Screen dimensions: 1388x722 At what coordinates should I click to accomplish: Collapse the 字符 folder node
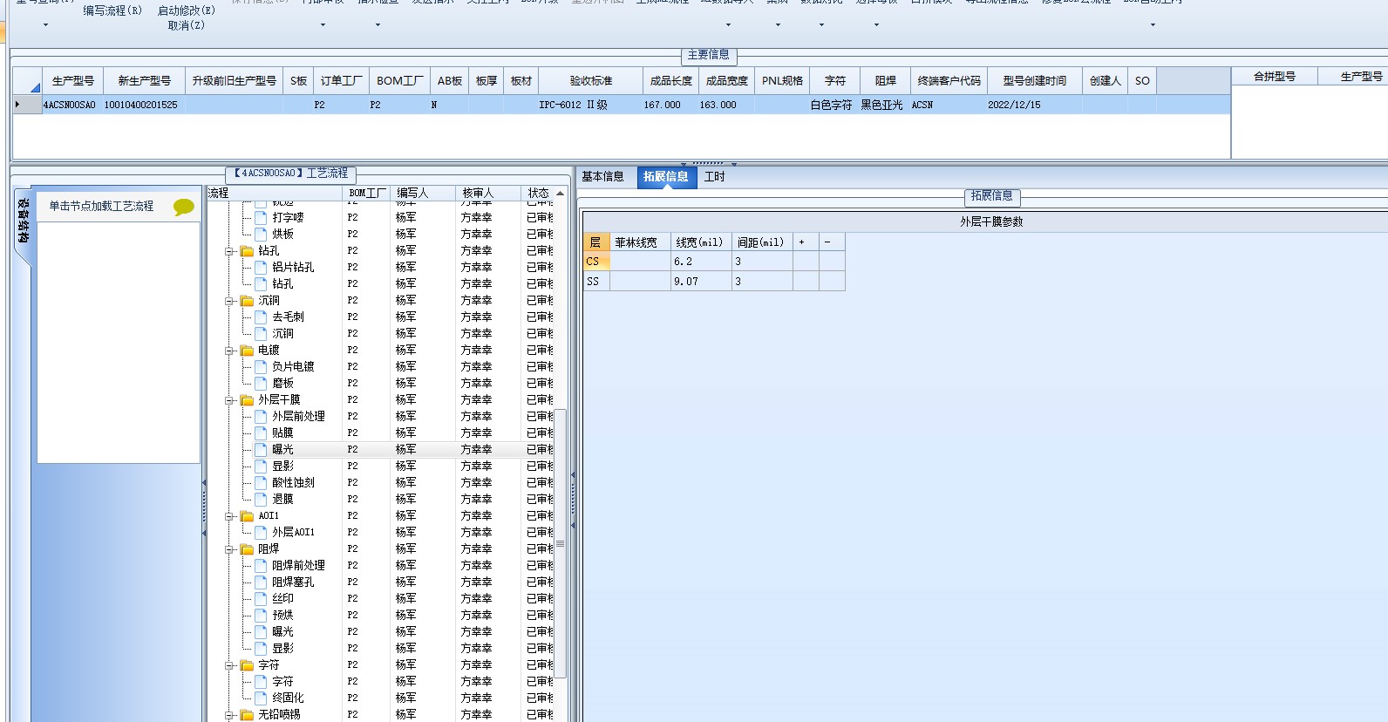pyautogui.click(x=229, y=665)
